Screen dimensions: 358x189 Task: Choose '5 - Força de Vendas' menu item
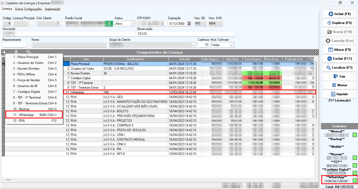tap(34, 80)
